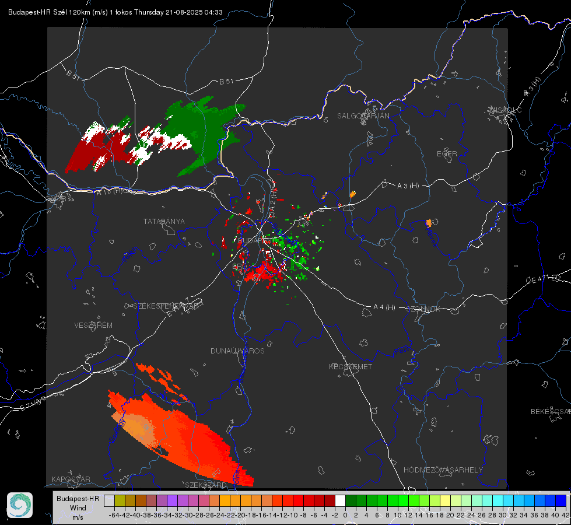Viewport: 571px width, 525px height.
Task: Click the TATABANYA city label
Action: coord(164,221)
